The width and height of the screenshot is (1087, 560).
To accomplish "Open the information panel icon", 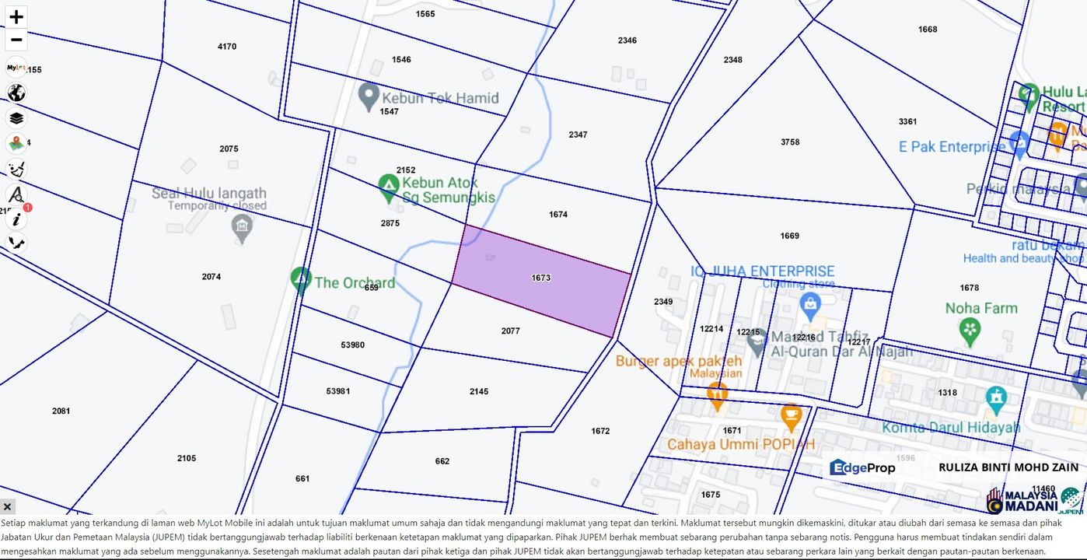I will click(x=16, y=219).
